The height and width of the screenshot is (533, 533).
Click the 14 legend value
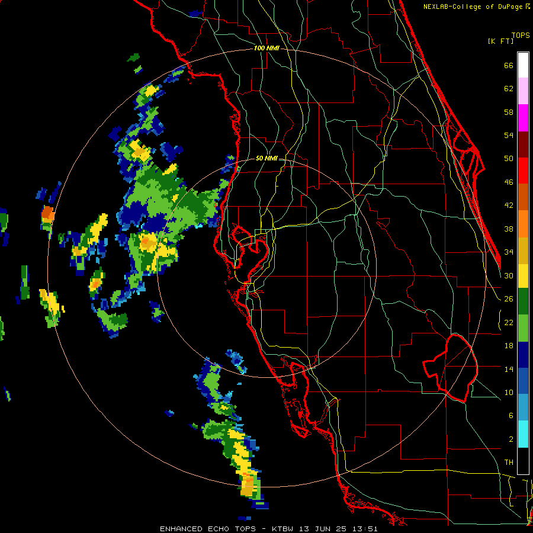pyautogui.click(x=509, y=369)
